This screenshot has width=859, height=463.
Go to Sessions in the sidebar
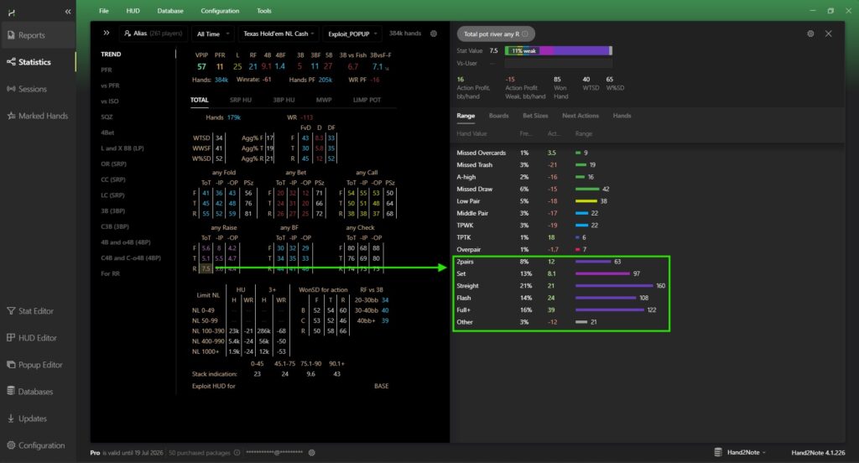[32, 89]
